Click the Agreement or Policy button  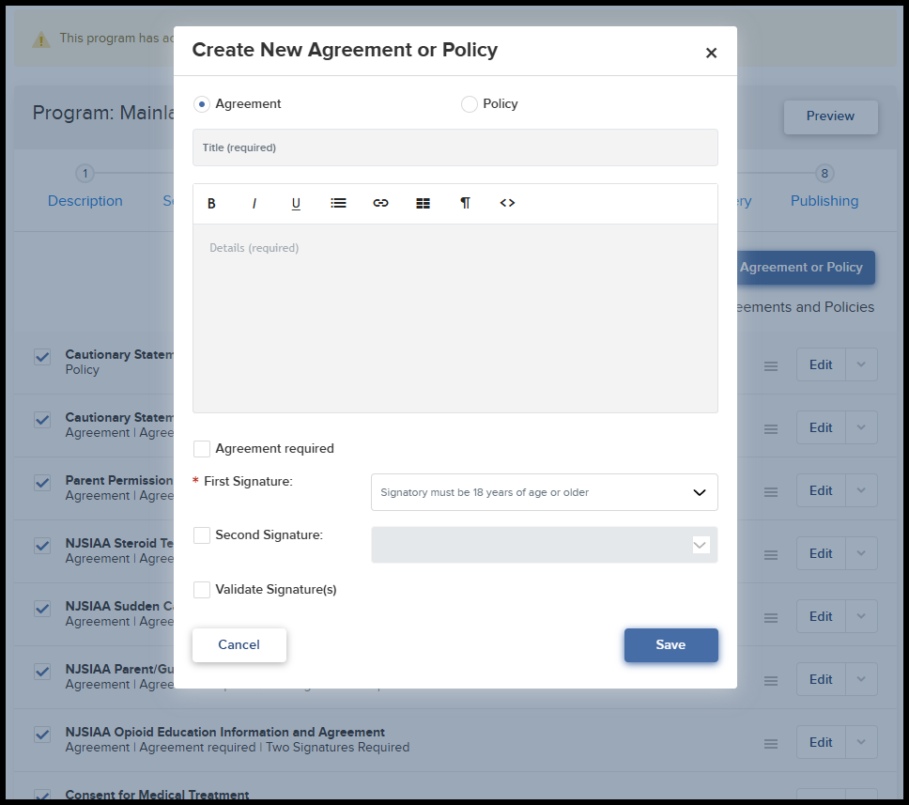pyautogui.click(x=806, y=268)
